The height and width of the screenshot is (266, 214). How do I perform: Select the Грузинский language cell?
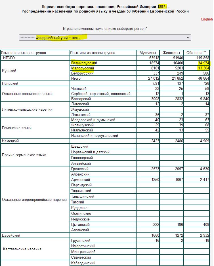pos(81,241)
